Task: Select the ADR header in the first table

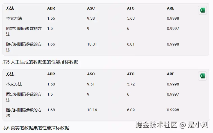Action: (51, 8)
